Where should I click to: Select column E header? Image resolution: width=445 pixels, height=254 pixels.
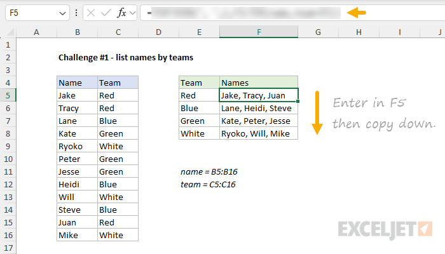[199, 32]
